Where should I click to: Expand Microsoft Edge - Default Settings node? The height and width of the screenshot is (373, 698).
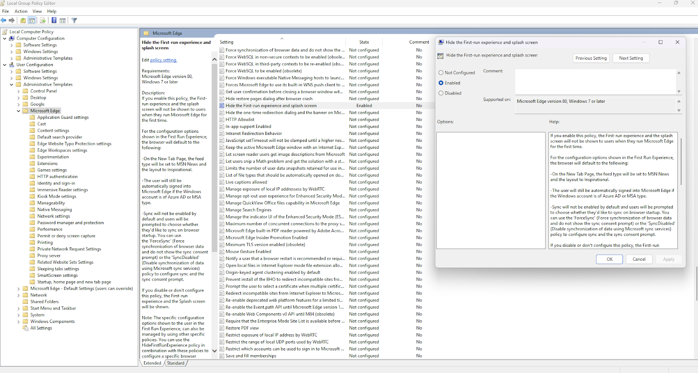coord(19,289)
